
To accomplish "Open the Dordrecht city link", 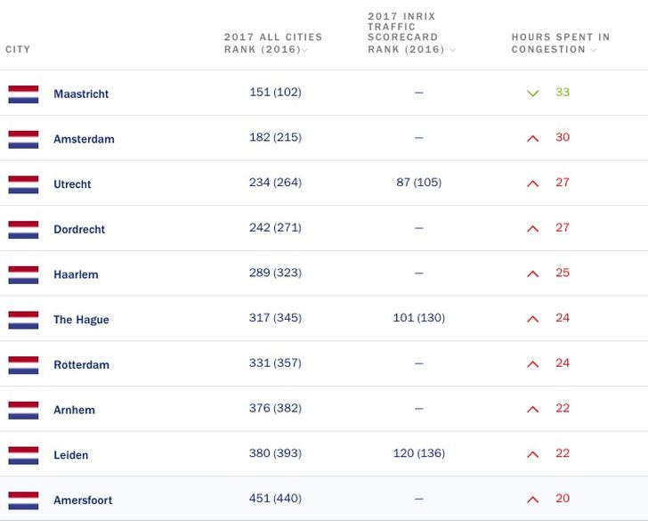I will (x=79, y=230).
